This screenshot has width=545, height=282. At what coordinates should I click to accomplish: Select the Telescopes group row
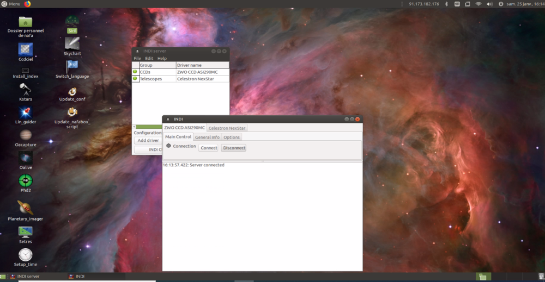[158, 79]
